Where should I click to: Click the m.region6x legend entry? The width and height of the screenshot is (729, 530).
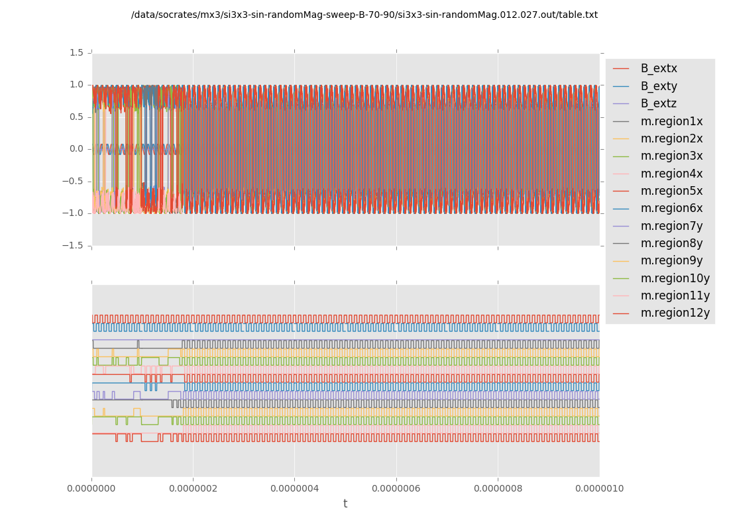point(671,209)
